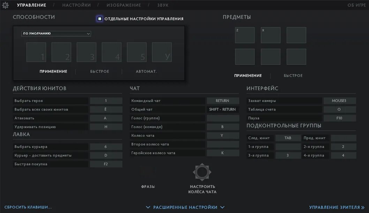The height and width of the screenshot is (213, 369).
Task: Change 'Захват камеры' MOUSE3 binding
Action: pos(340,101)
